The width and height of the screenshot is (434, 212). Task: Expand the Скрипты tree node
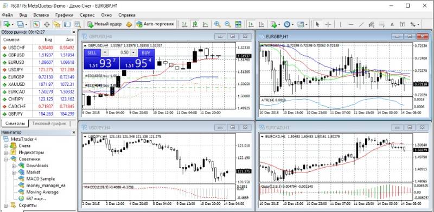pyautogui.click(x=6, y=206)
